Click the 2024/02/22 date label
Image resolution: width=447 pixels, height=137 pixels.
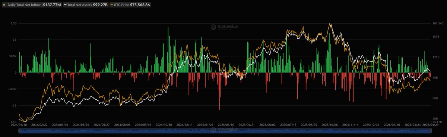[40, 125]
